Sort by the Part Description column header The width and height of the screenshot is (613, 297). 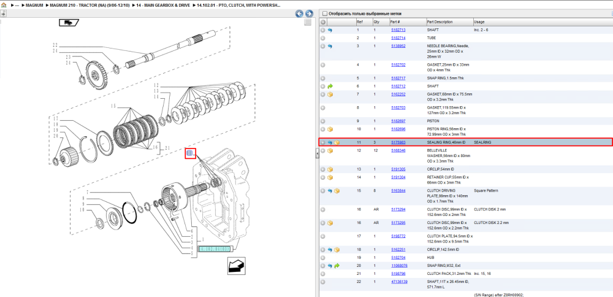(x=440, y=22)
